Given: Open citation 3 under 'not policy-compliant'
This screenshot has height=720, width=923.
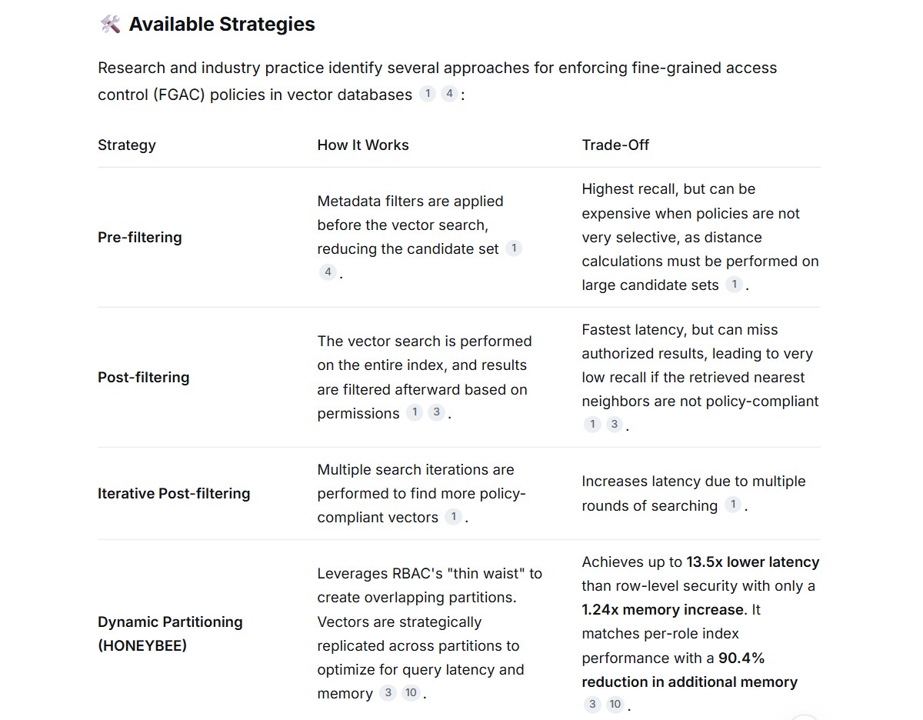Looking at the screenshot, I should coord(614,425).
